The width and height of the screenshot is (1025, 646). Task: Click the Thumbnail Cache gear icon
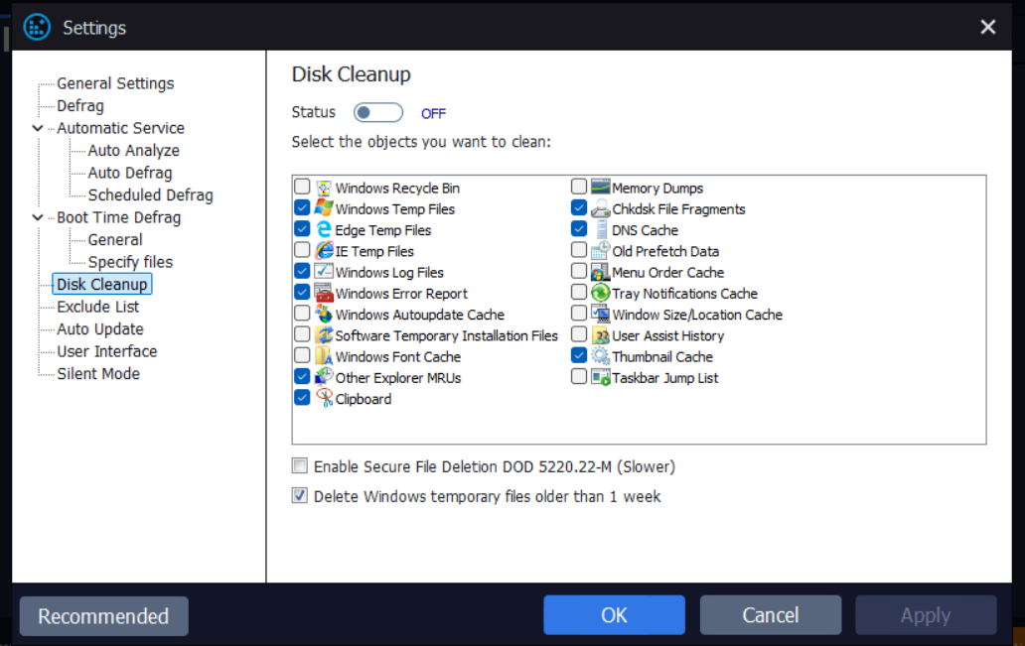coord(600,356)
